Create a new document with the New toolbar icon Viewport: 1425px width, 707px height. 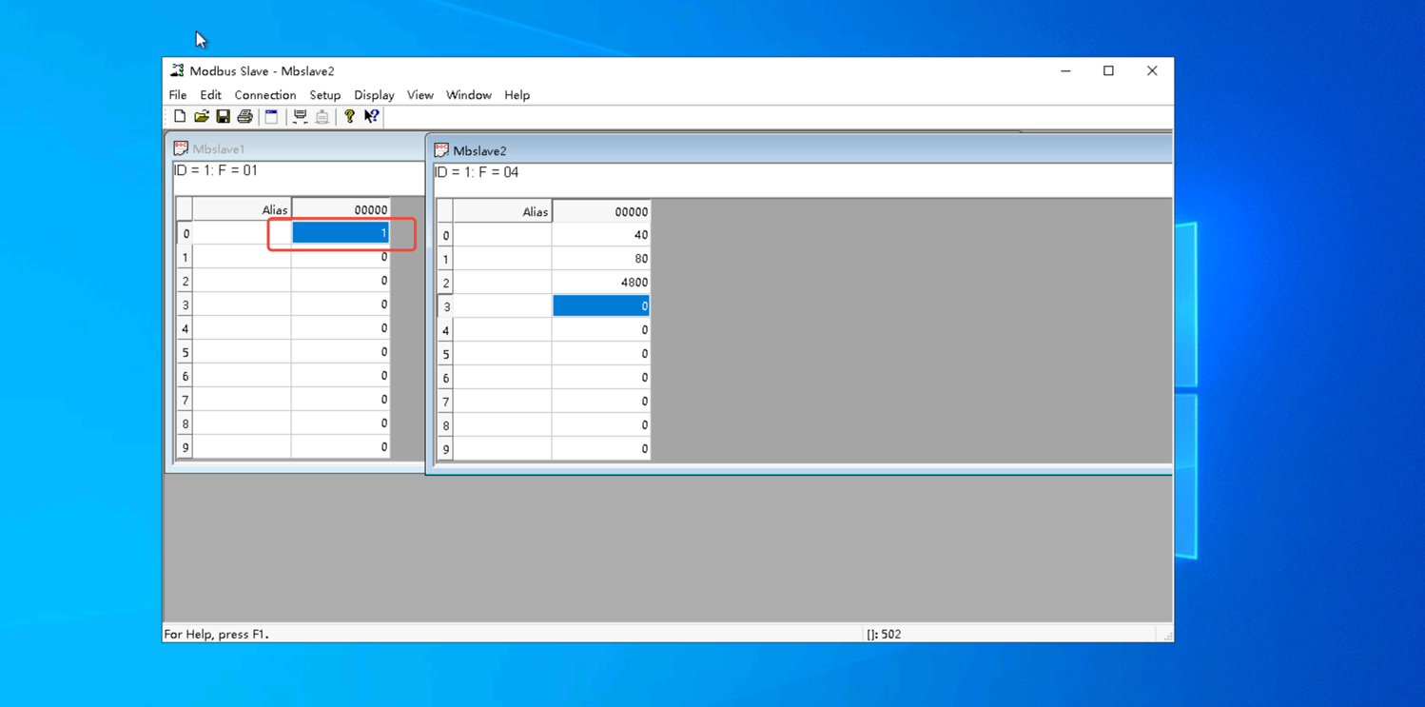coord(180,116)
